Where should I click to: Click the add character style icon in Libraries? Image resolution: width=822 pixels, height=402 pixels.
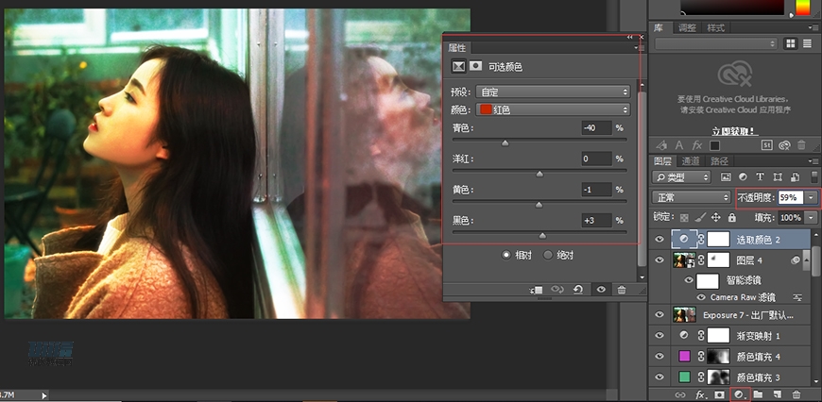pyautogui.click(x=679, y=145)
